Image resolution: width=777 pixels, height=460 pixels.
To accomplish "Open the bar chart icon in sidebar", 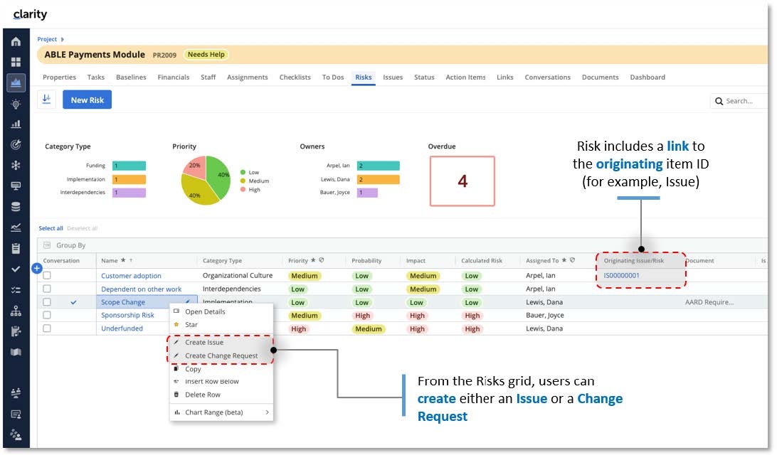I will (16, 124).
